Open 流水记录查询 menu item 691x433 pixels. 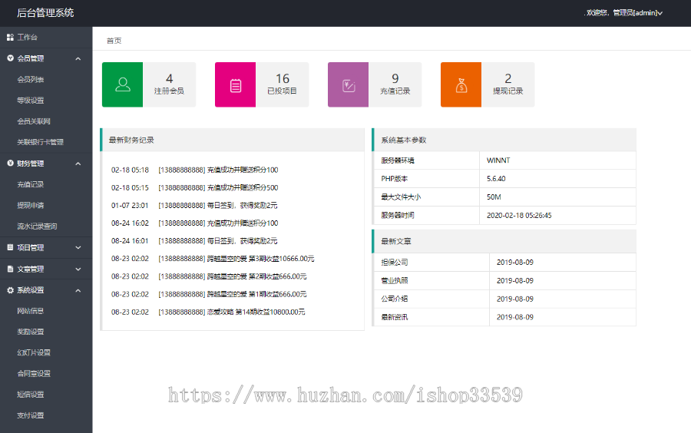(37, 226)
